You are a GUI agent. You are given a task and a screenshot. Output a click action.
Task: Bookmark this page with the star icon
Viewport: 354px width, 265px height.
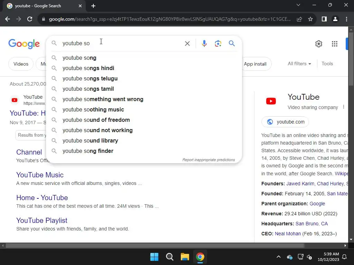(x=310, y=19)
